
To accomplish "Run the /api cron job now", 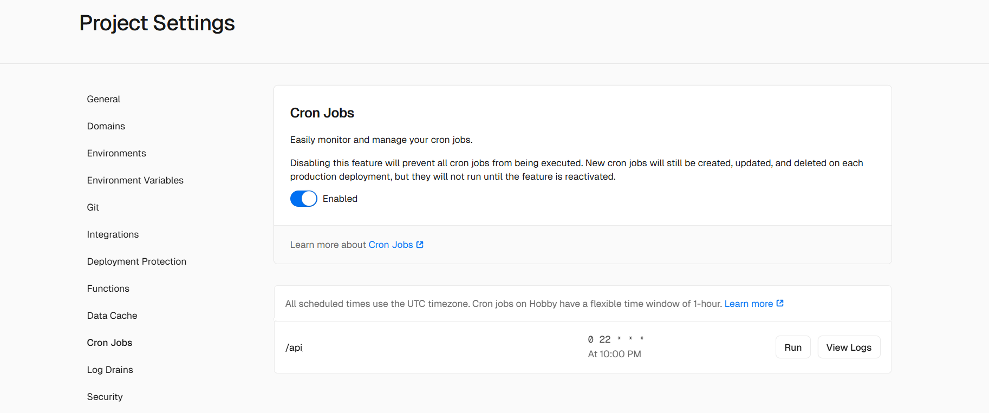I will coord(792,348).
